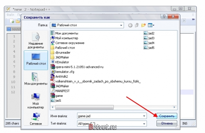Viewport: 205px width, 133px height.
Task: Create a new folder icon
Action: (143, 25)
